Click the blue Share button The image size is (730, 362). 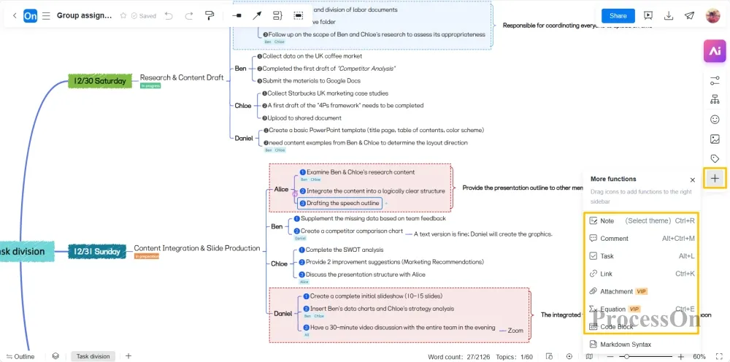(618, 15)
